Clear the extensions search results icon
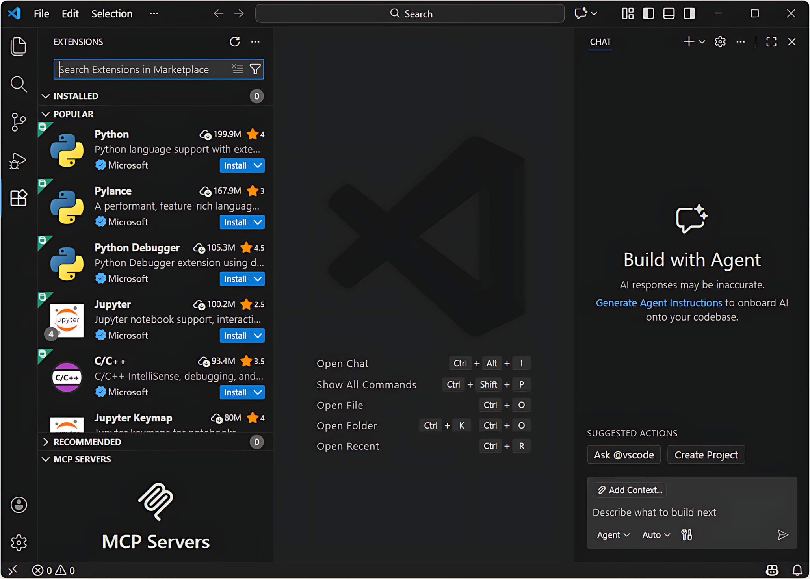Viewport: 810px width, 579px height. (x=237, y=69)
